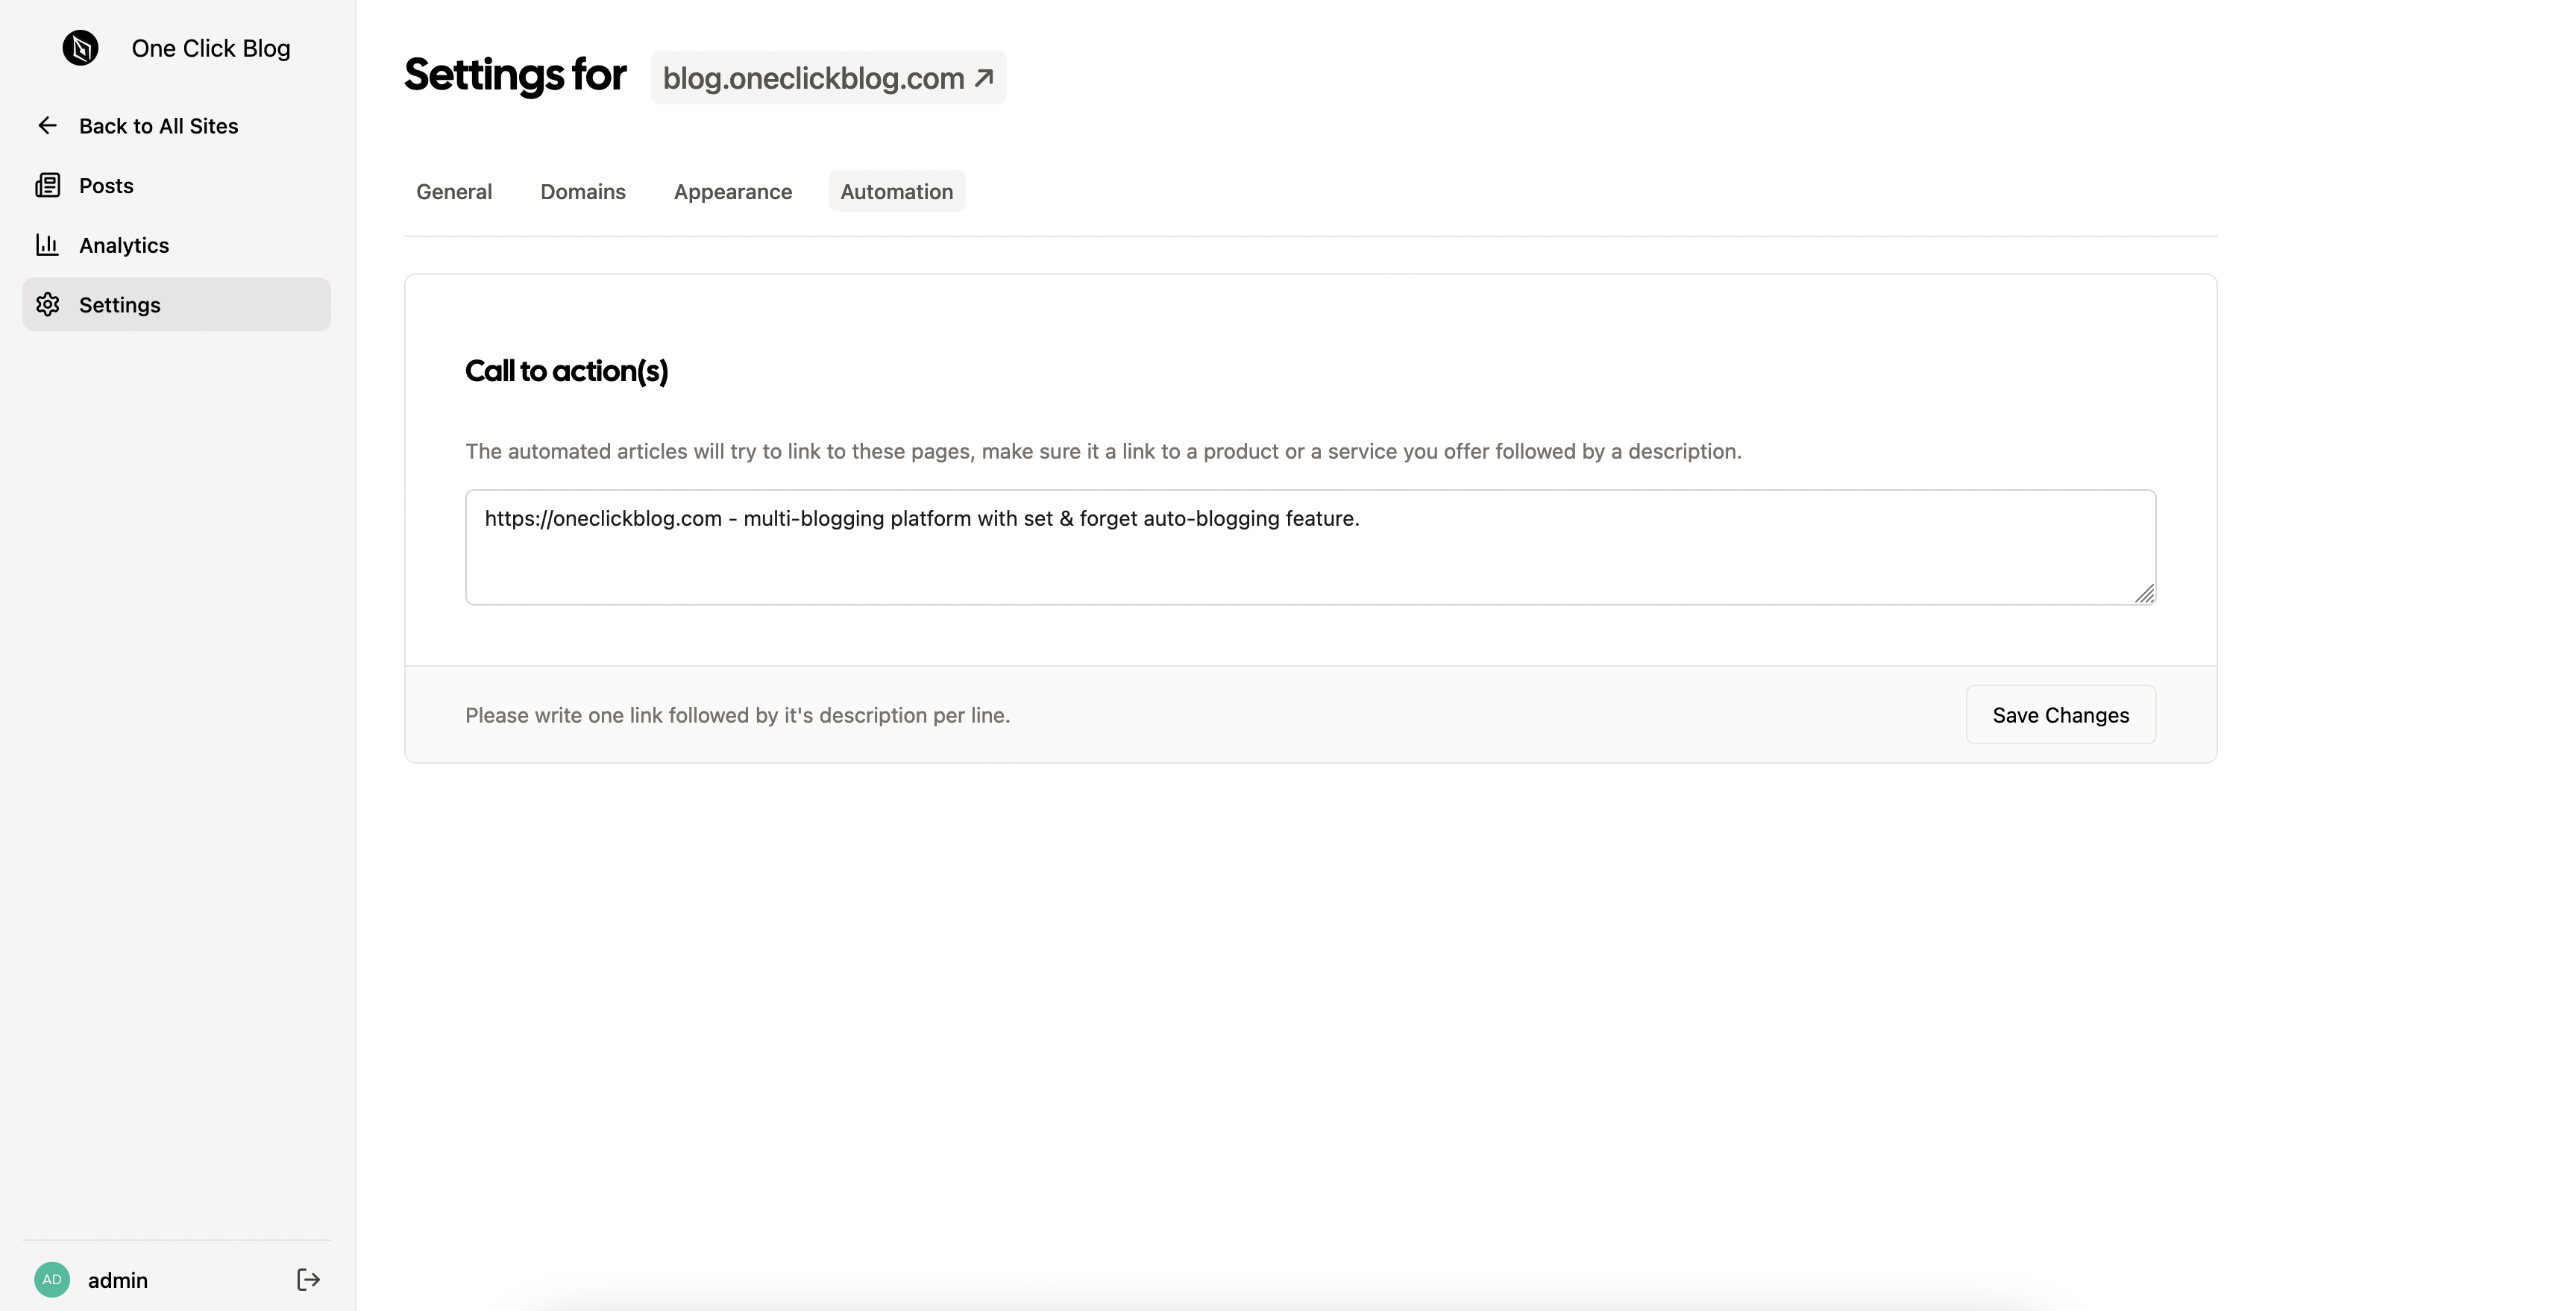
Task: Switch to the General tab
Action: point(454,191)
